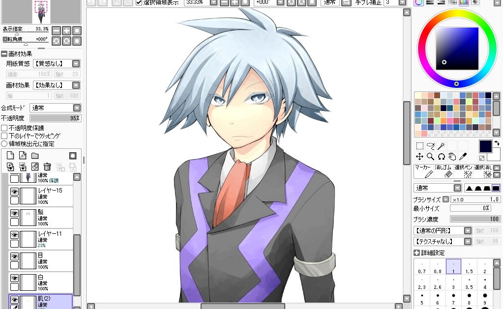Viewport: 503px width, 309px height.
Task: Hide the 目 layer
Action: [x=14, y=257]
